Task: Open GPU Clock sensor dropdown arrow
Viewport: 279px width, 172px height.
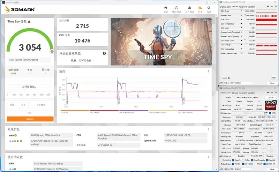Action: pyautogui.click(x=241, y=11)
